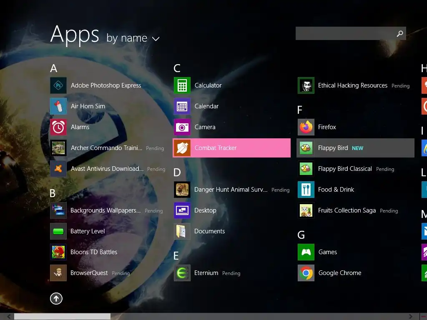Click the 'Combat Tracker' label

point(216,148)
